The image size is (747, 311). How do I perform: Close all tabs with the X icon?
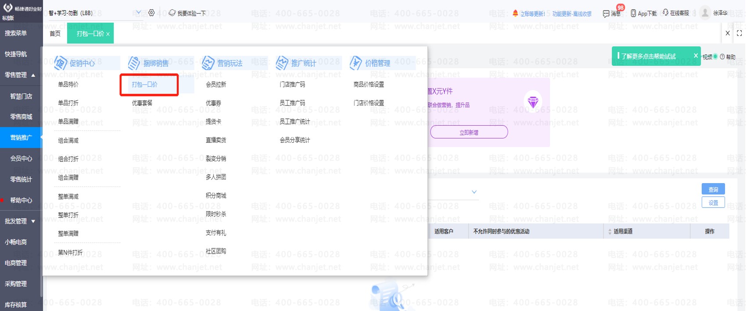tap(728, 33)
